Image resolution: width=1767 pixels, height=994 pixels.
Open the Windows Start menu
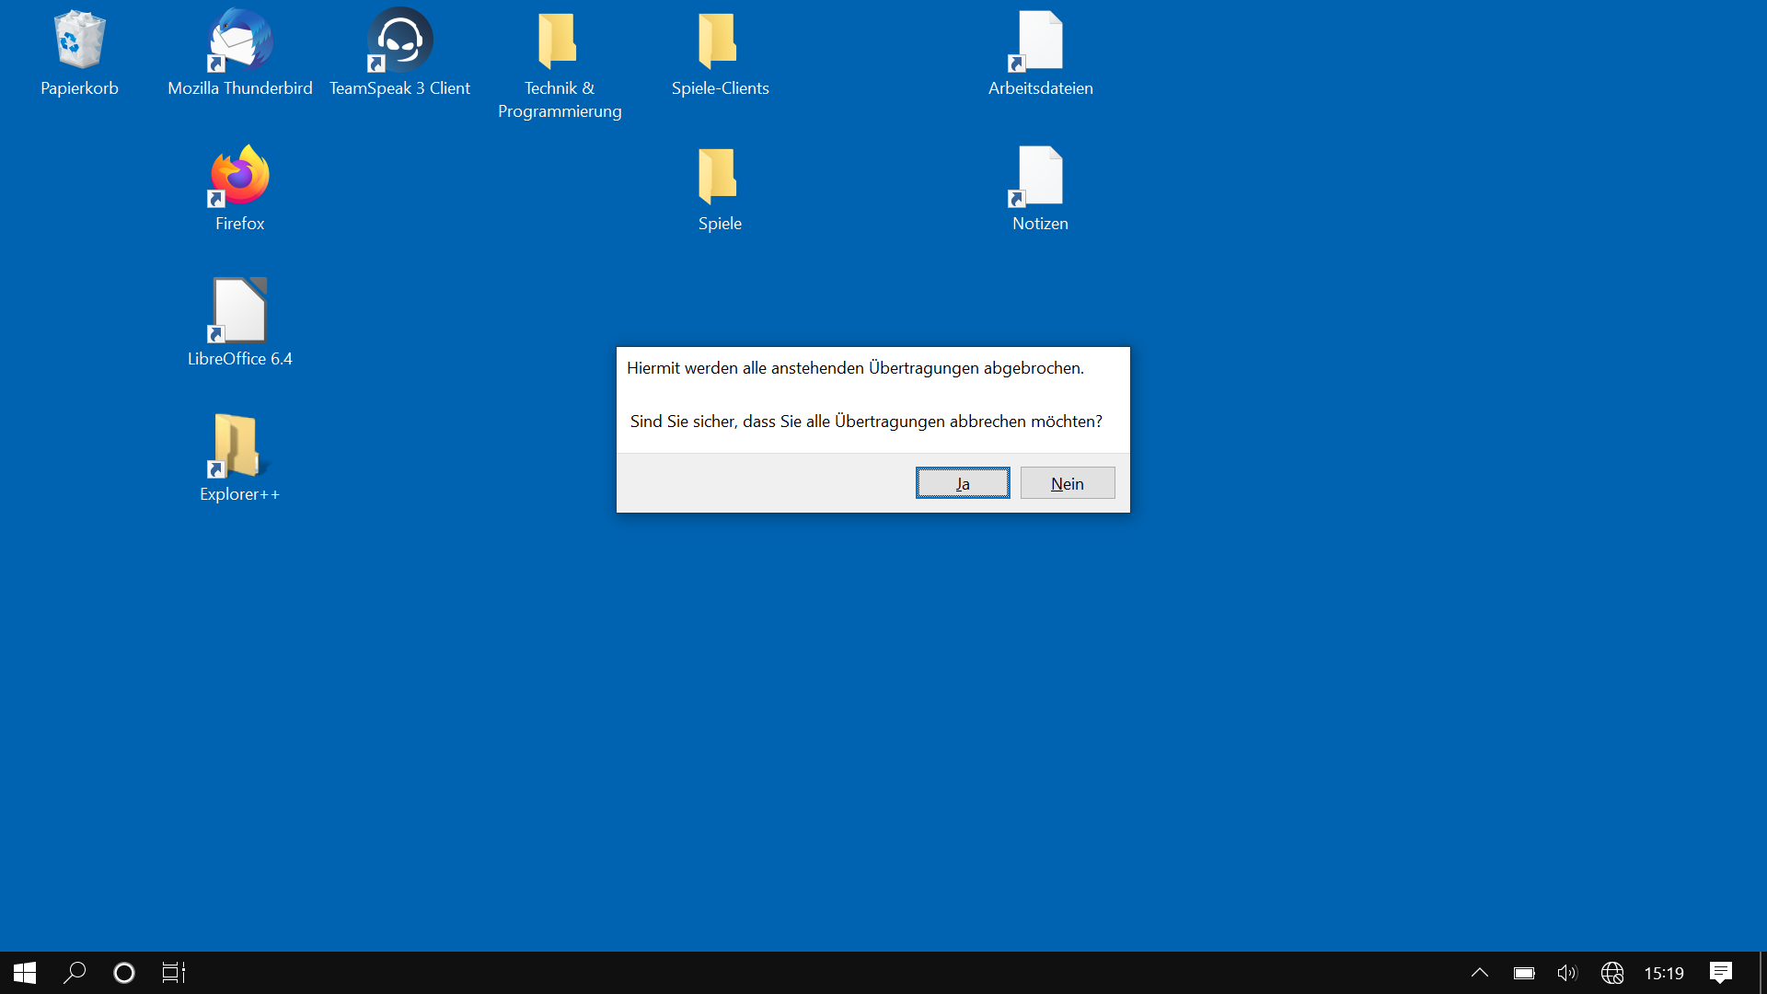coord(23,973)
